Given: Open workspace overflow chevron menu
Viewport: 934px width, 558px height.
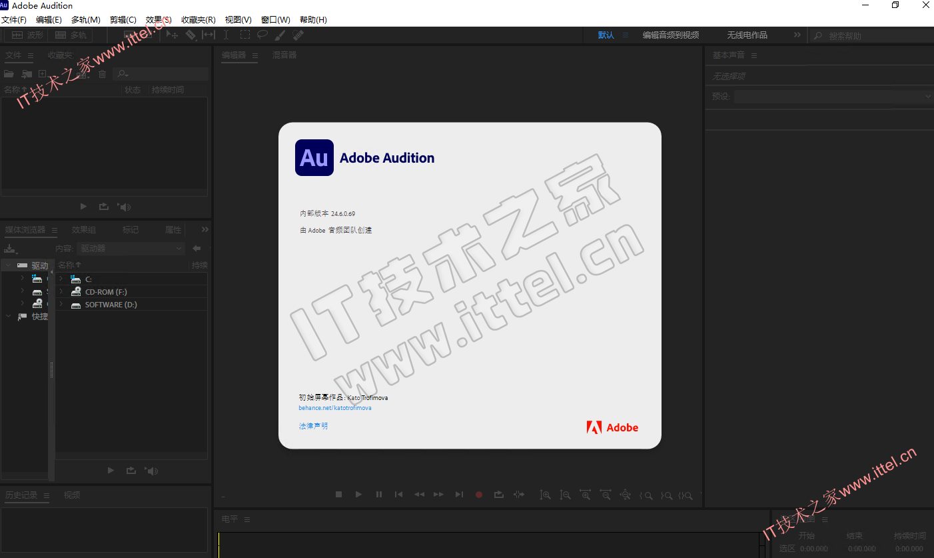Looking at the screenshot, I should click(797, 35).
